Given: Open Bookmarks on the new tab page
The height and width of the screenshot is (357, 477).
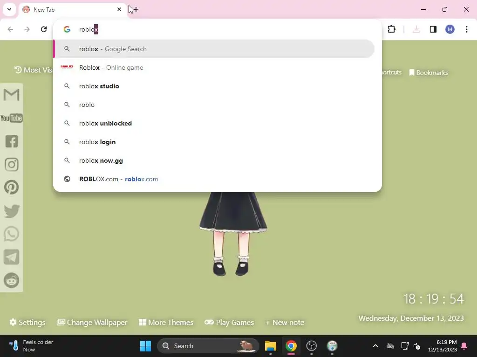Looking at the screenshot, I should point(429,73).
